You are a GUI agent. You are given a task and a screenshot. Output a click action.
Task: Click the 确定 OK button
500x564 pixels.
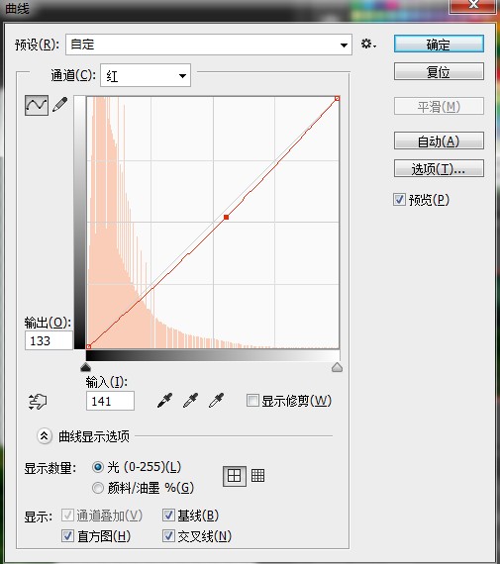439,45
